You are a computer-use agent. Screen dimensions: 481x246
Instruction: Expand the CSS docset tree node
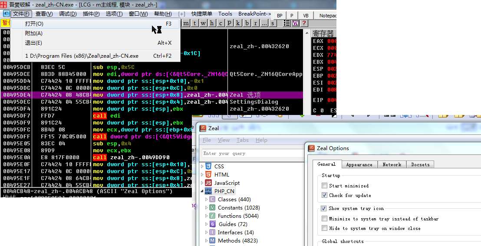202,167
